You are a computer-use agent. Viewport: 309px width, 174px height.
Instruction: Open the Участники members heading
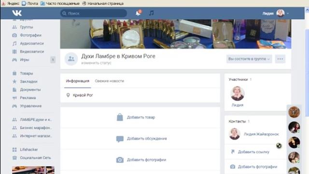pos(238,79)
